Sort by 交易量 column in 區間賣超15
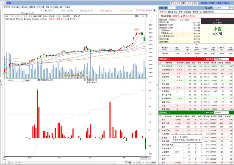 click(x=220, y=116)
